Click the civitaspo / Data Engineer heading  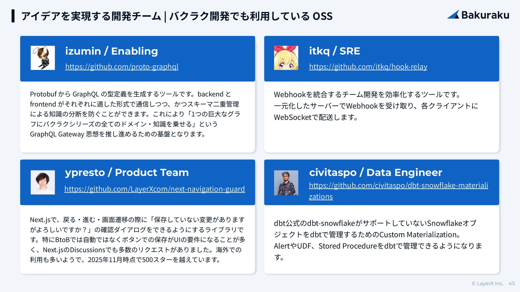(375, 172)
